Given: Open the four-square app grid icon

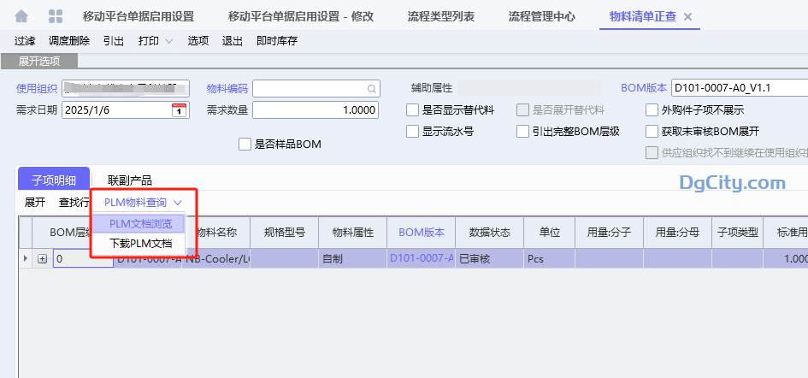Looking at the screenshot, I should pyautogui.click(x=56, y=16).
